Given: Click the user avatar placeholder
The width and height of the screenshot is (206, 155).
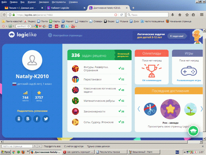Looking at the screenshot, I should (x=32, y=60).
